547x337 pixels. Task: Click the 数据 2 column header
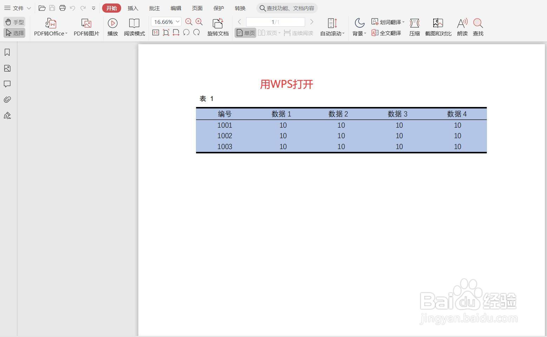[x=338, y=114]
